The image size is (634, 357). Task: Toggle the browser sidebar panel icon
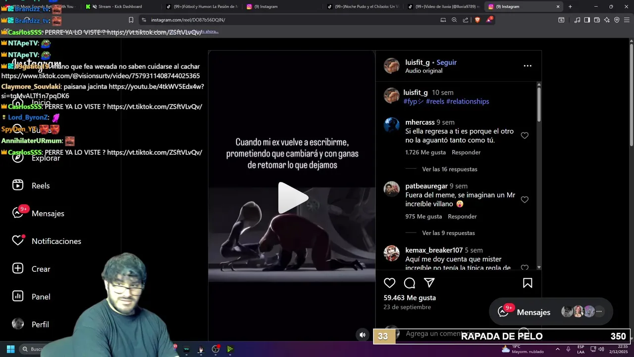pyautogui.click(x=587, y=20)
